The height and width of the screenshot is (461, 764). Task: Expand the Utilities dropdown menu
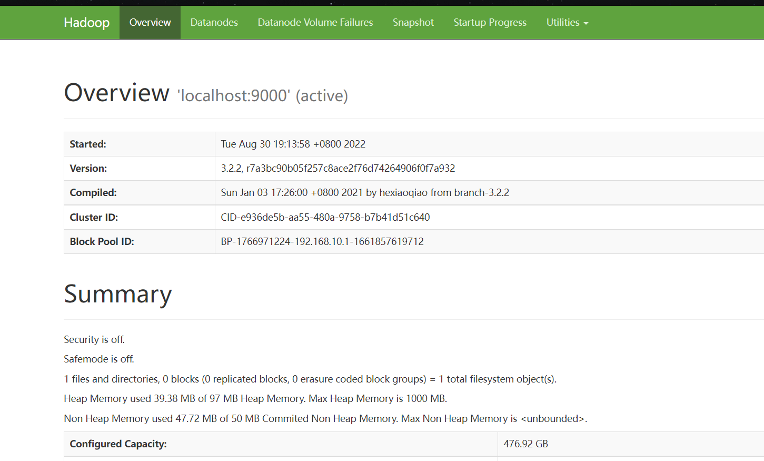pyautogui.click(x=567, y=22)
